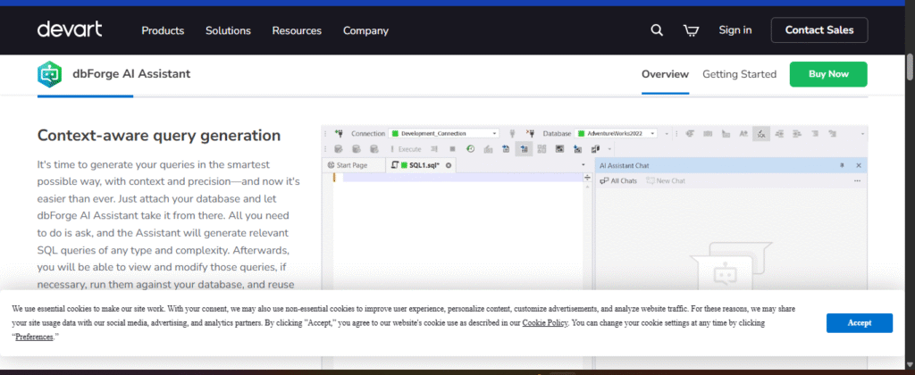Select the SQL1.sql document tab
Image resolution: width=915 pixels, height=375 pixels.
[421, 166]
